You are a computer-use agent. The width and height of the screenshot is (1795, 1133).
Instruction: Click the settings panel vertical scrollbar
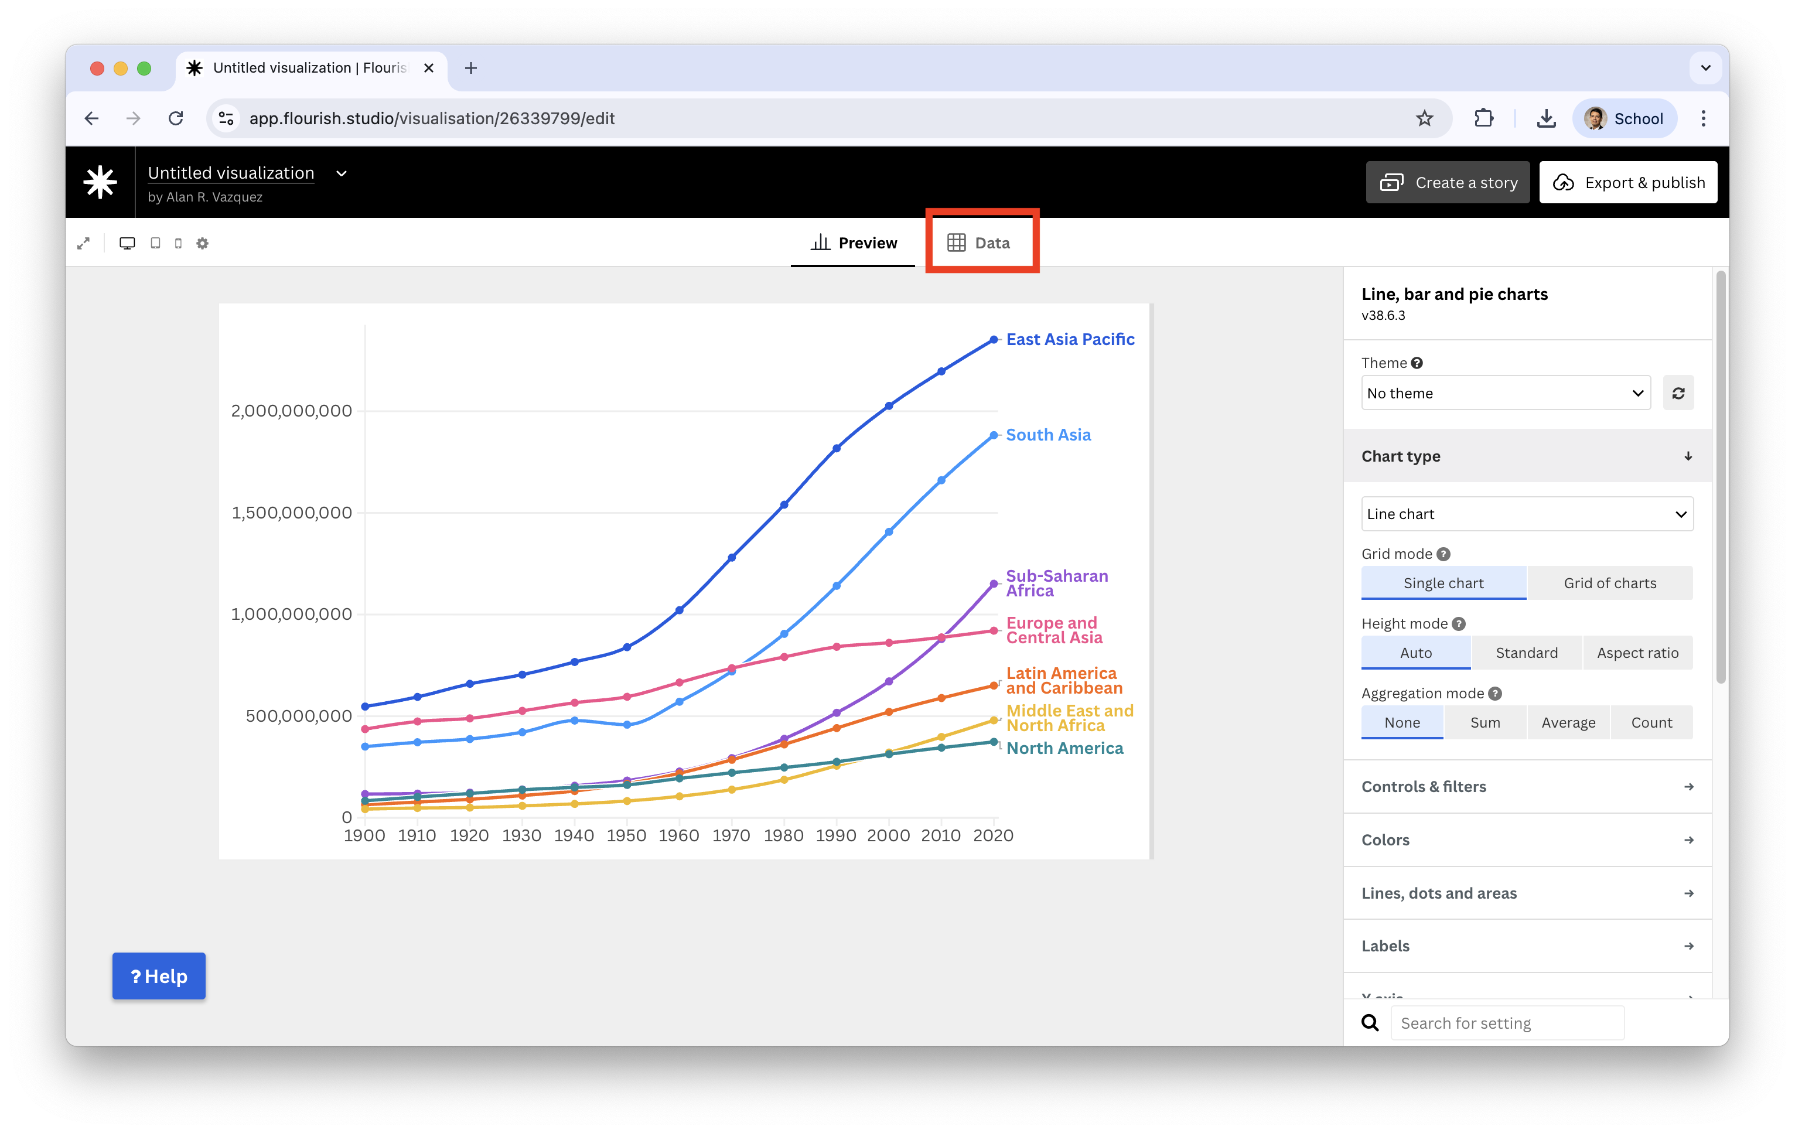click(x=1721, y=477)
